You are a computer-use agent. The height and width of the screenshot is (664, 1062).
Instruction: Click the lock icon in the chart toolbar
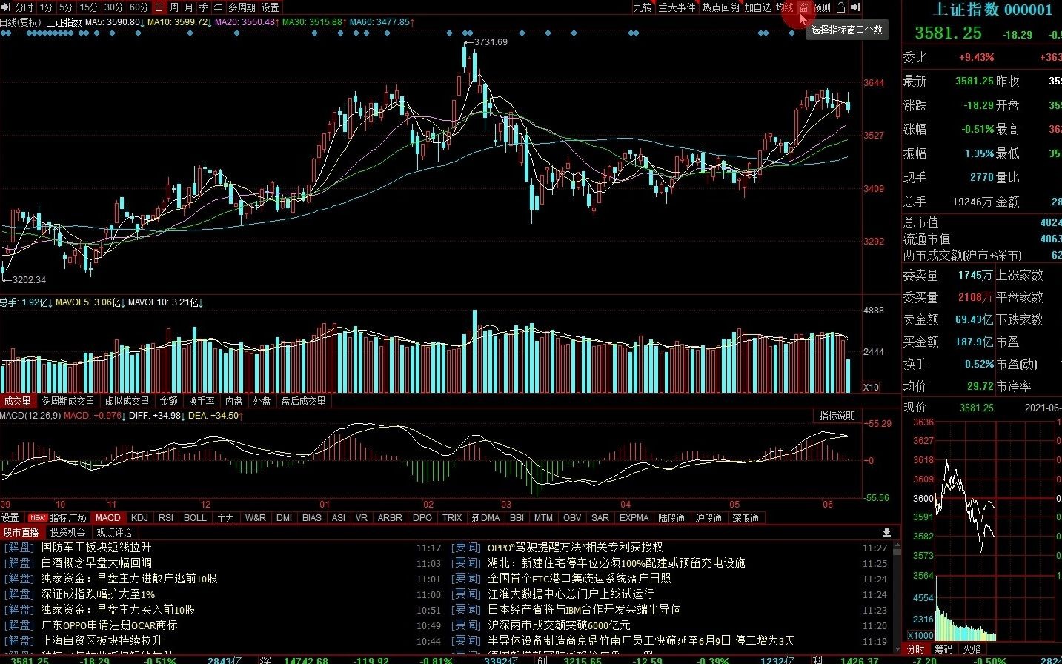pyautogui.click(x=840, y=7)
